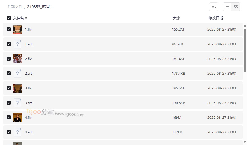Switch to grid view layout
Image resolution: width=247 pixels, height=145 pixels.
coord(236,7)
